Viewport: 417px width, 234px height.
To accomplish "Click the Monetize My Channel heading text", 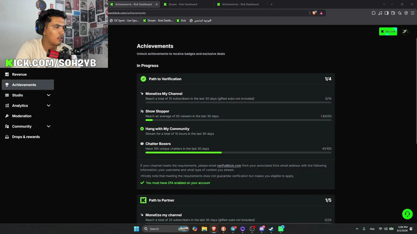I will click(164, 94).
